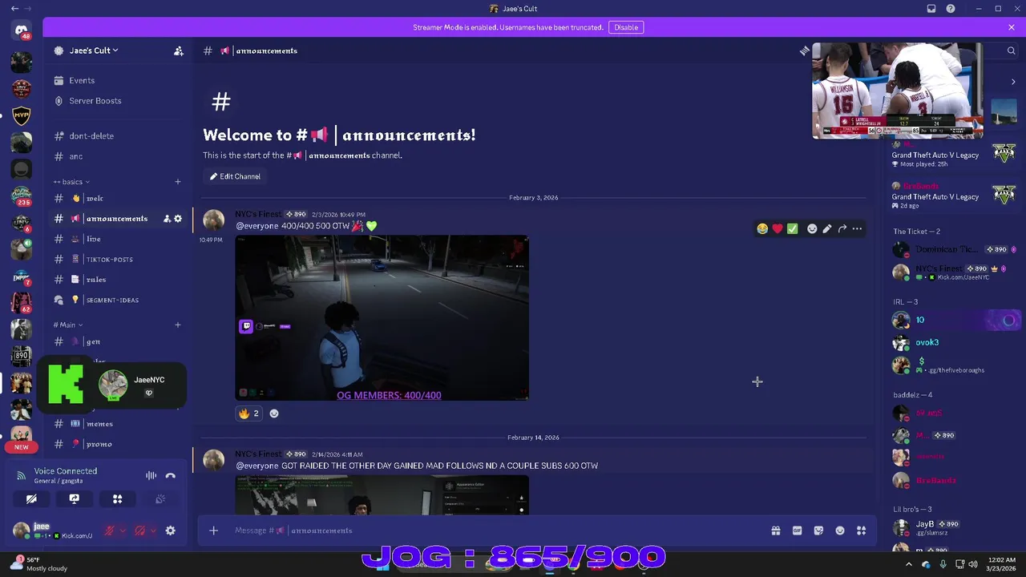1026x577 pixels.
Task: React with the red heart emoji
Action: pos(778,229)
